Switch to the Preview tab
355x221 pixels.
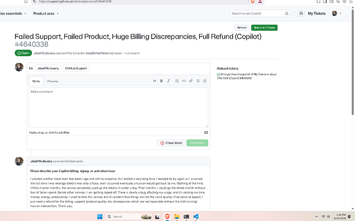[x=52, y=81]
